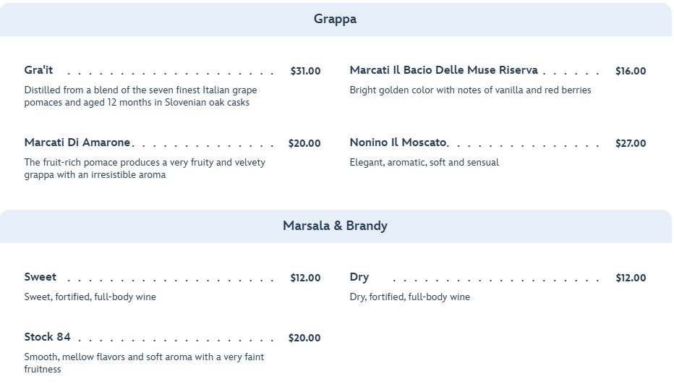Click the $31.00 price for Gra'it
Image resolution: width=674 pixels, height=392 pixels.
(x=305, y=71)
